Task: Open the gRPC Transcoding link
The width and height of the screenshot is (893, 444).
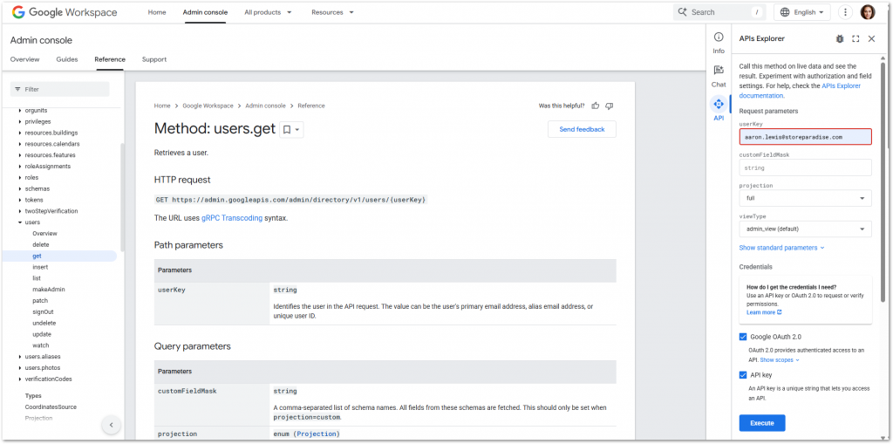Action: (x=232, y=218)
